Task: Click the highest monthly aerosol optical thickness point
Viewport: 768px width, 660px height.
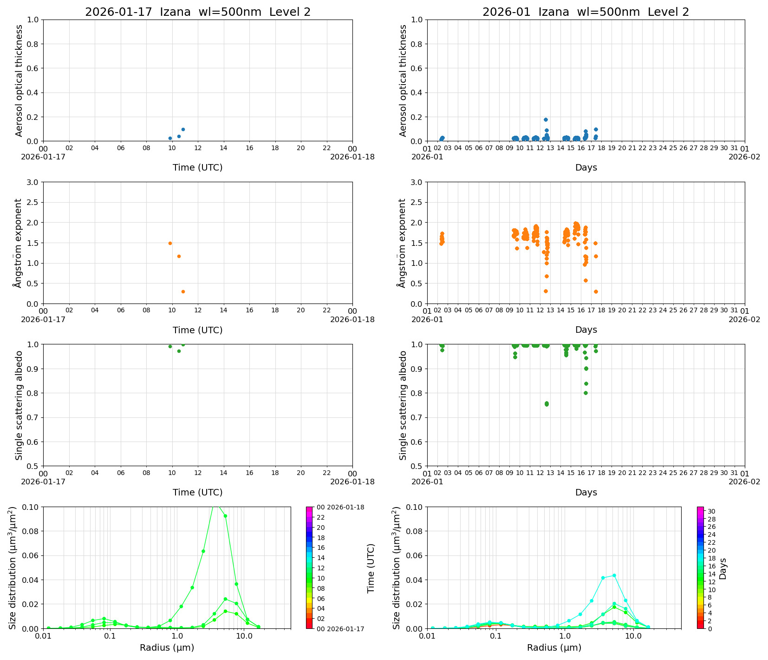Action: (x=546, y=119)
